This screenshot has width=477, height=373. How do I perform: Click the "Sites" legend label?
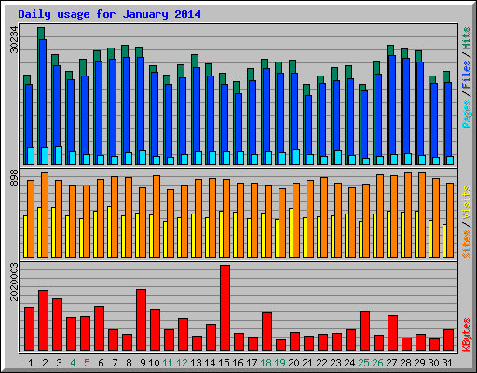(466, 244)
